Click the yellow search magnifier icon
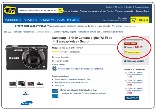This screenshot has height=110, width=156. (x=60, y=10)
